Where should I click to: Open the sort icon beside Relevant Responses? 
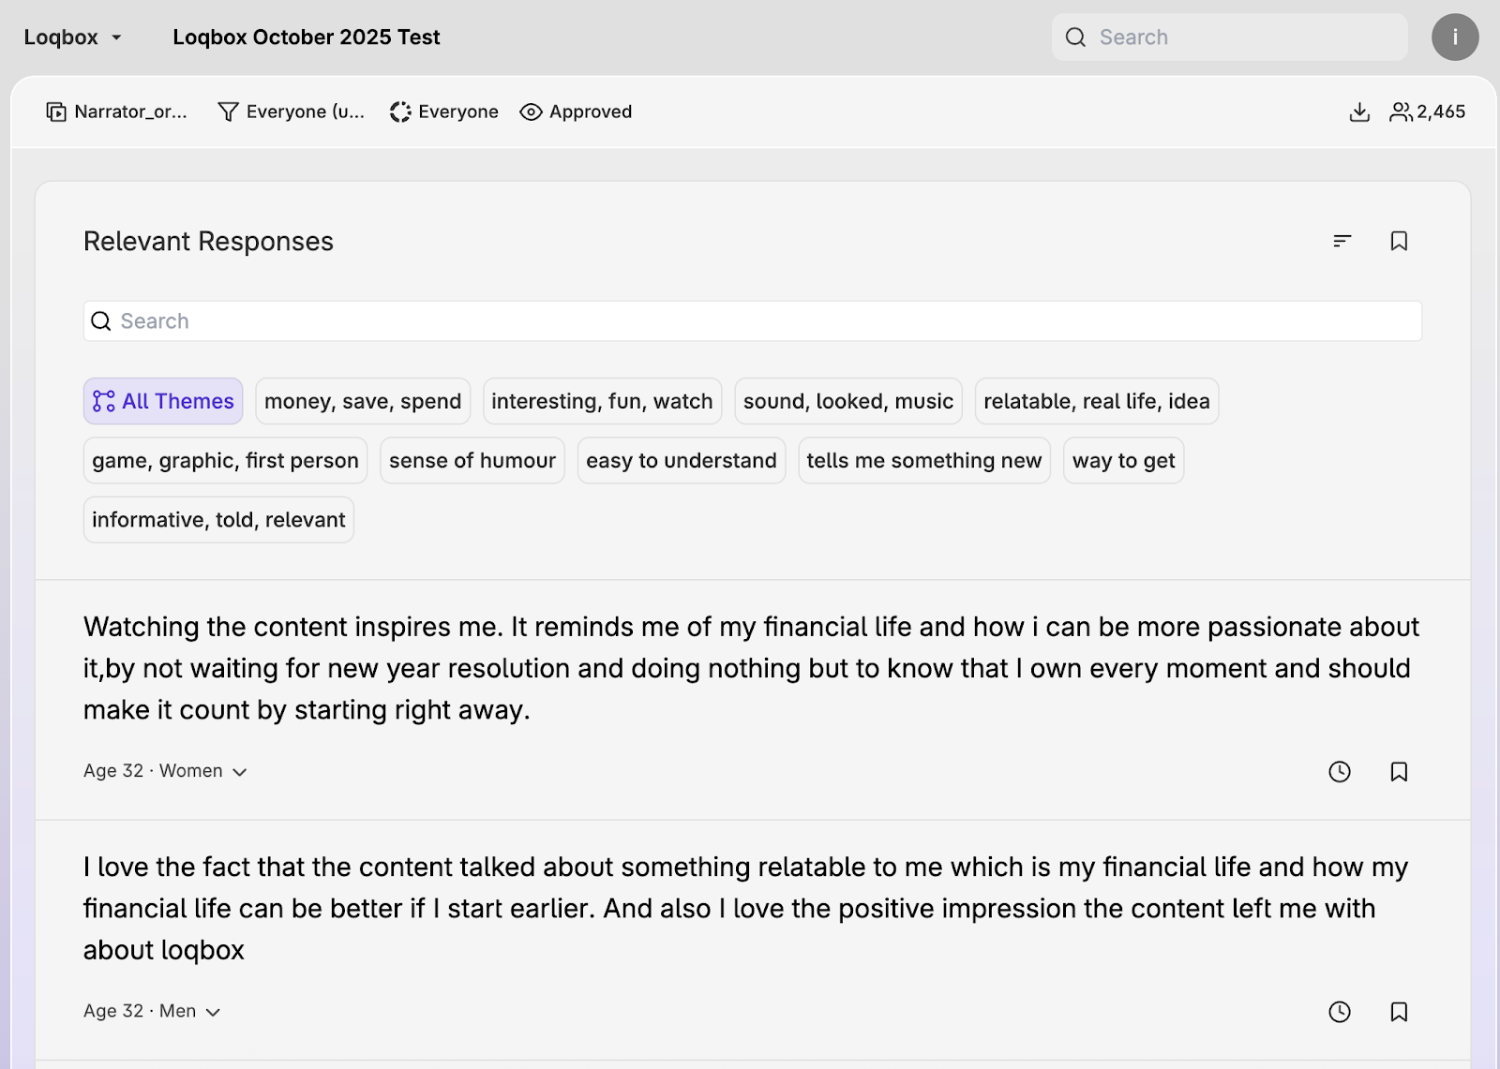(1342, 242)
